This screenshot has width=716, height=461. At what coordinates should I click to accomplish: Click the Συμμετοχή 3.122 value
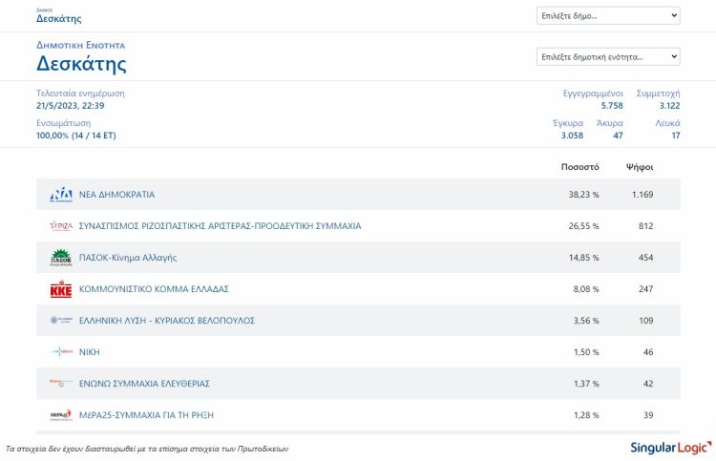(x=669, y=105)
